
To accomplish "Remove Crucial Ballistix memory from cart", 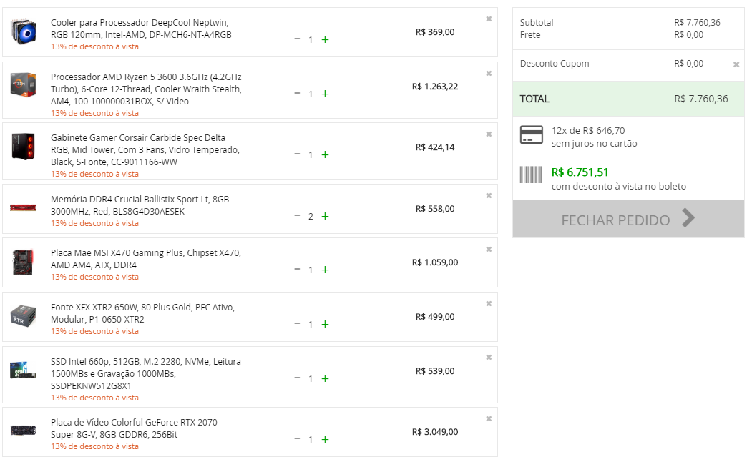I will click(x=489, y=196).
